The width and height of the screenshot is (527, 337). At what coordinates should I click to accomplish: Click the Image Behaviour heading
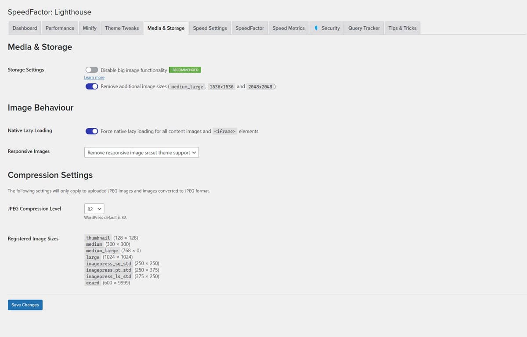[40, 108]
